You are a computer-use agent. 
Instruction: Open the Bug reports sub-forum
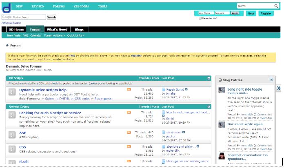[x=103, y=99]
